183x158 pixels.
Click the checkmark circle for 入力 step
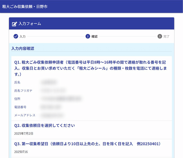pos(16,36)
